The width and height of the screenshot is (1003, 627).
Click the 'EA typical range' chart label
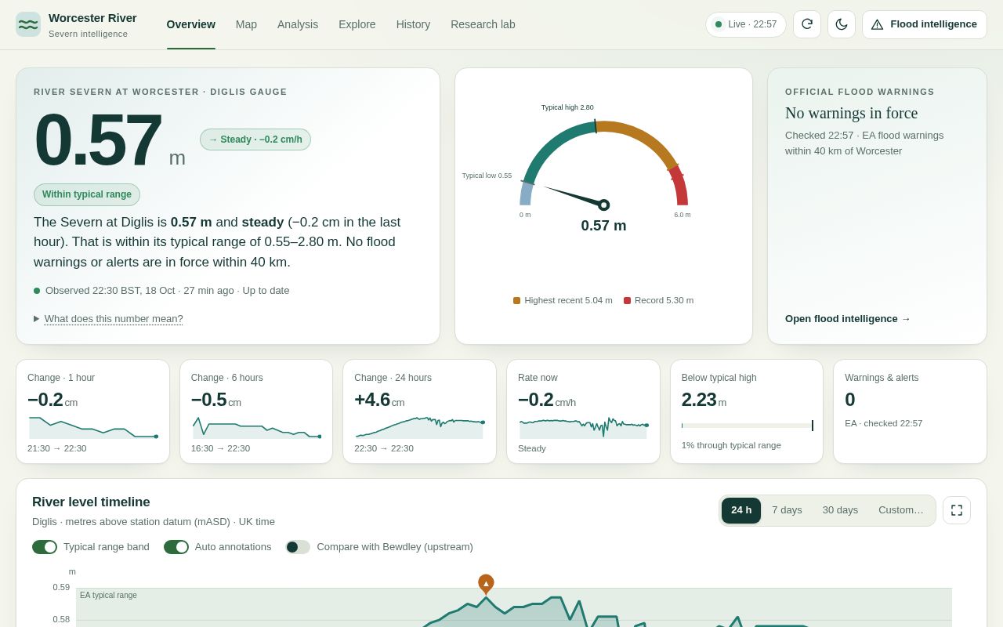coord(108,595)
